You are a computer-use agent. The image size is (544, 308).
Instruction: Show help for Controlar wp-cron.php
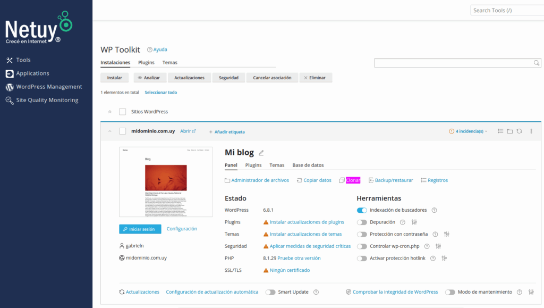point(427,246)
